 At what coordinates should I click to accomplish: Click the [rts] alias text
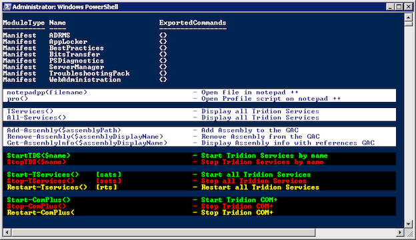tap(107, 187)
